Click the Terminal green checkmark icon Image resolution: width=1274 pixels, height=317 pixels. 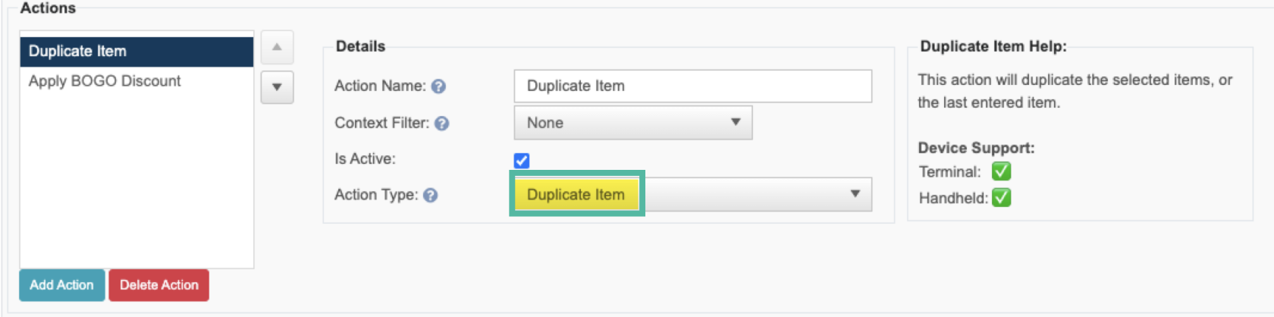(x=1002, y=171)
